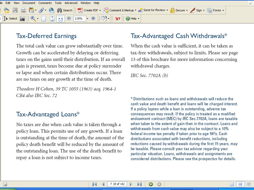Toggle the Fit Width view
The height and width of the screenshot is (190, 254).
(x=61, y=19)
